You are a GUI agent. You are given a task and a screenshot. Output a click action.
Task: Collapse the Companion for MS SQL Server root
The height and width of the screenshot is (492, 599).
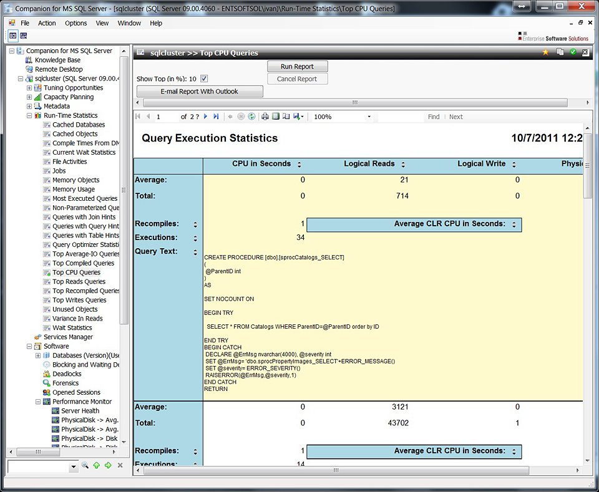point(11,51)
